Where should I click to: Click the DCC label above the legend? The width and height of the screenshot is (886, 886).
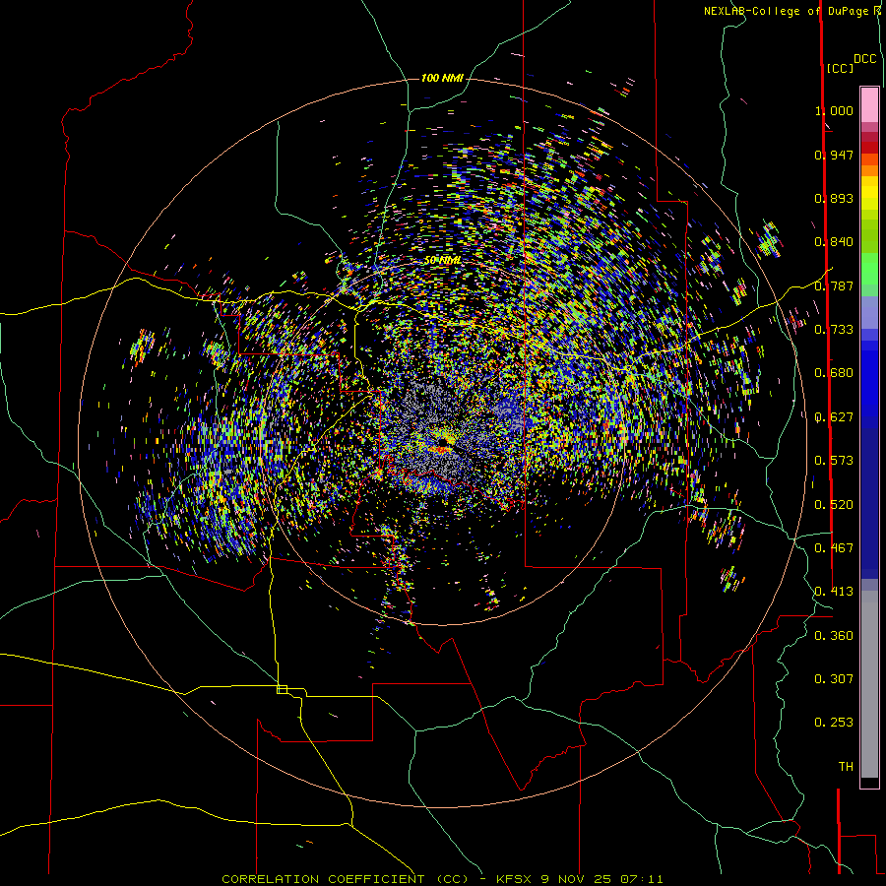(865, 59)
